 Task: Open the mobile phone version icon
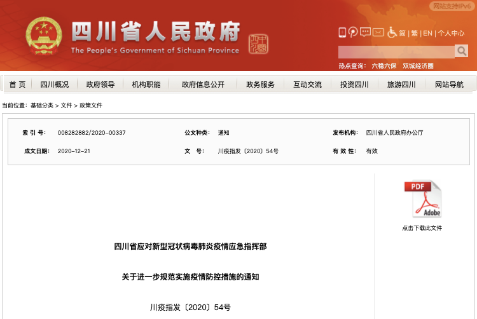342,32
